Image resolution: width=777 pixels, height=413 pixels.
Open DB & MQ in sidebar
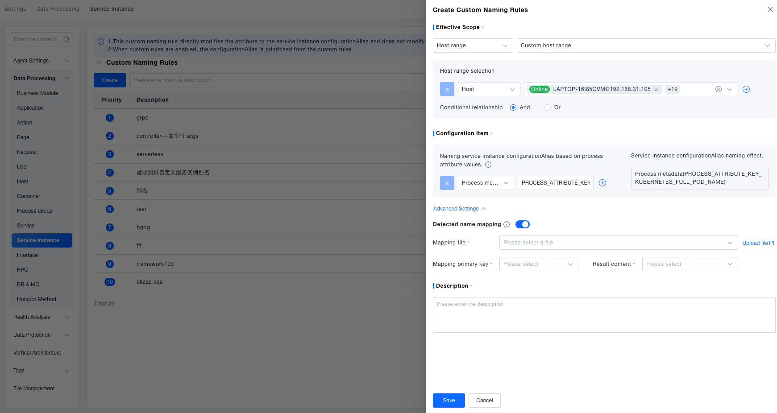(x=28, y=285)
